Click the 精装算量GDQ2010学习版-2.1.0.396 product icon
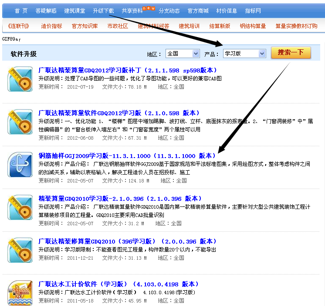The width and height of the screenshot is (325, 306). (20, 207)
